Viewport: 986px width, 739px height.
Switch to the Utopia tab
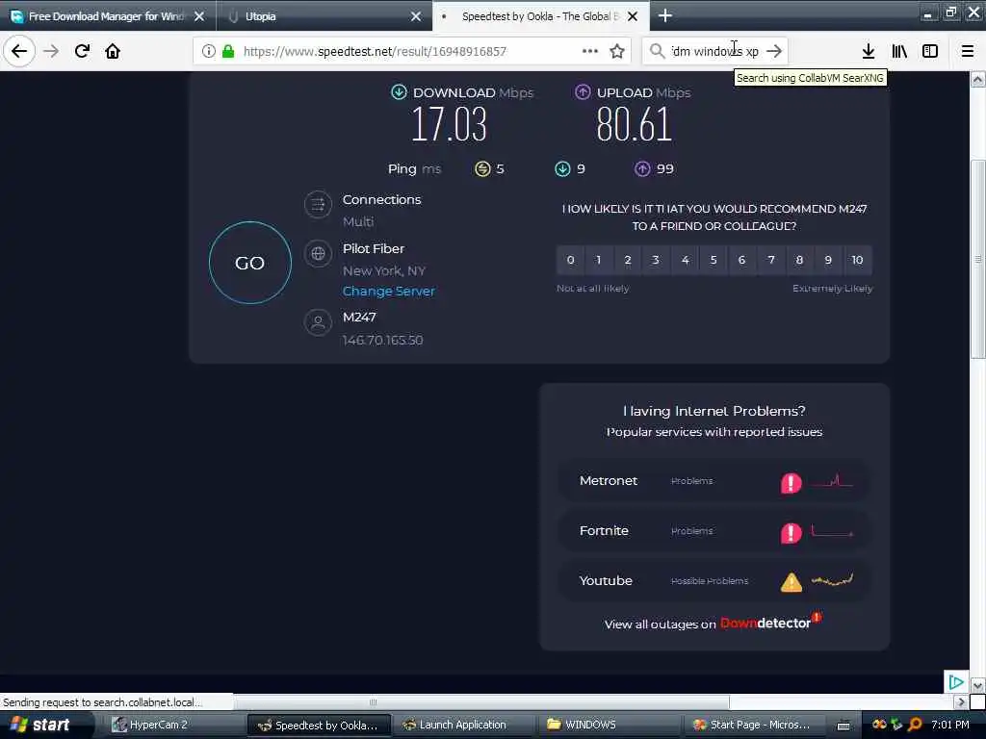point(324,16)
